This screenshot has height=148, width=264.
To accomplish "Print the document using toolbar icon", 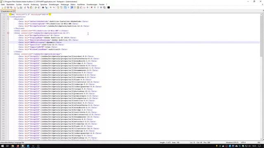I will click(x=21, y=7).
